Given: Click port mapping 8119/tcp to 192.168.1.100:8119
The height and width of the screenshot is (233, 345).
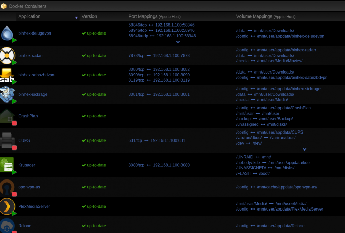Looking at the screenshot, I should tap(159, 80).
